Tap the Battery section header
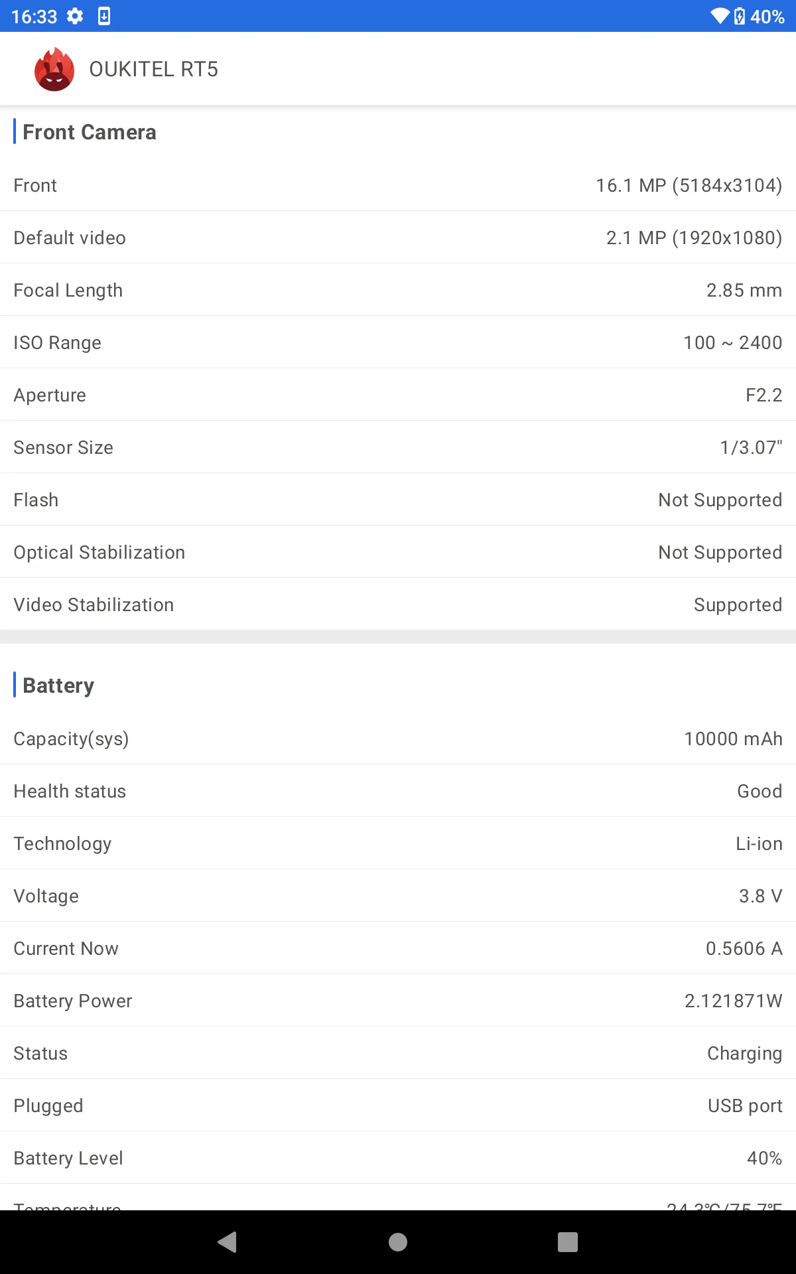 point(58,685)
